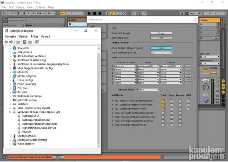The width and height of the screenshot is (228, 162).
Task: Enable the Draw Mode pencil icon
Action: [182, 13]
